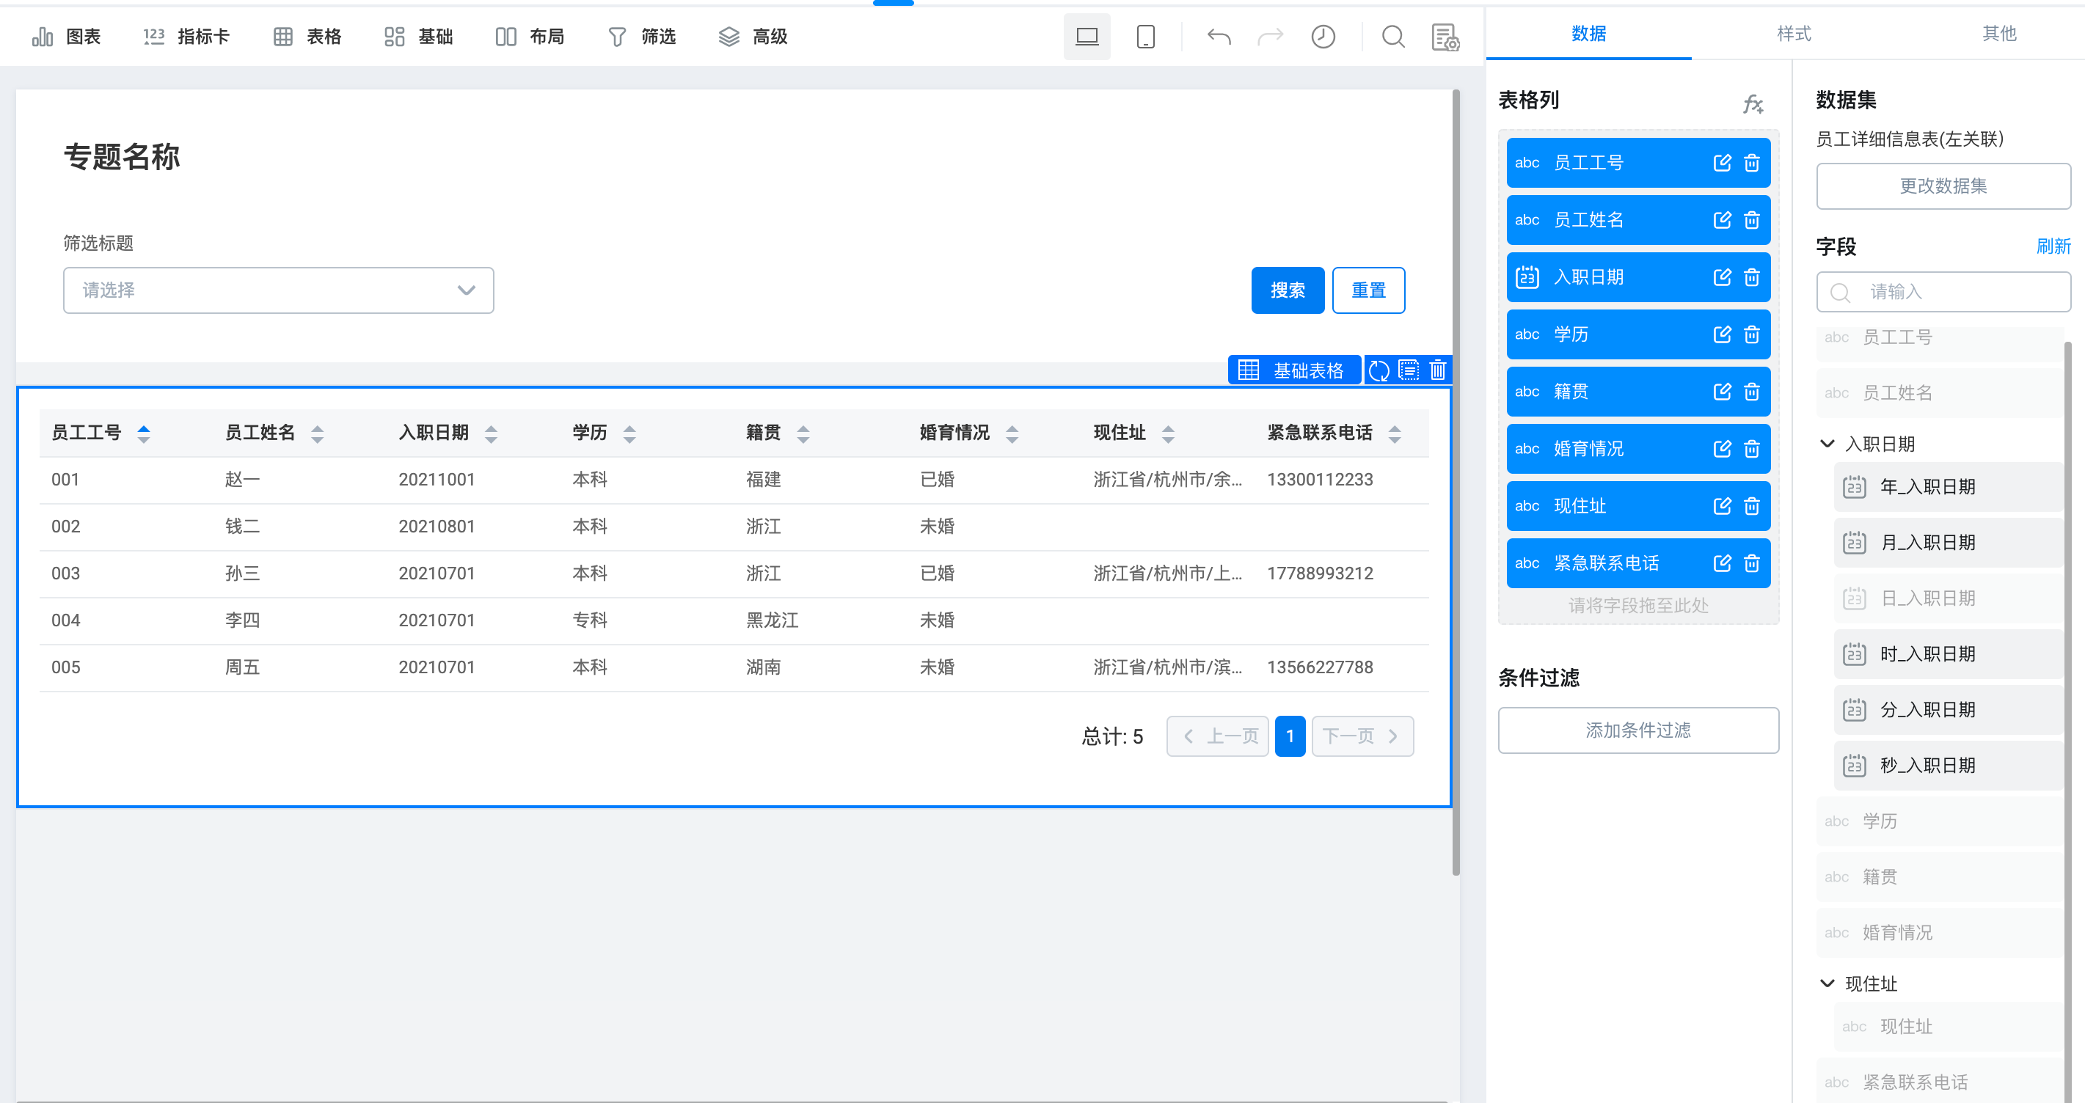2085x1103 pixels.
Task: Sort by 籍贯 column header
Action: point(803,433)
